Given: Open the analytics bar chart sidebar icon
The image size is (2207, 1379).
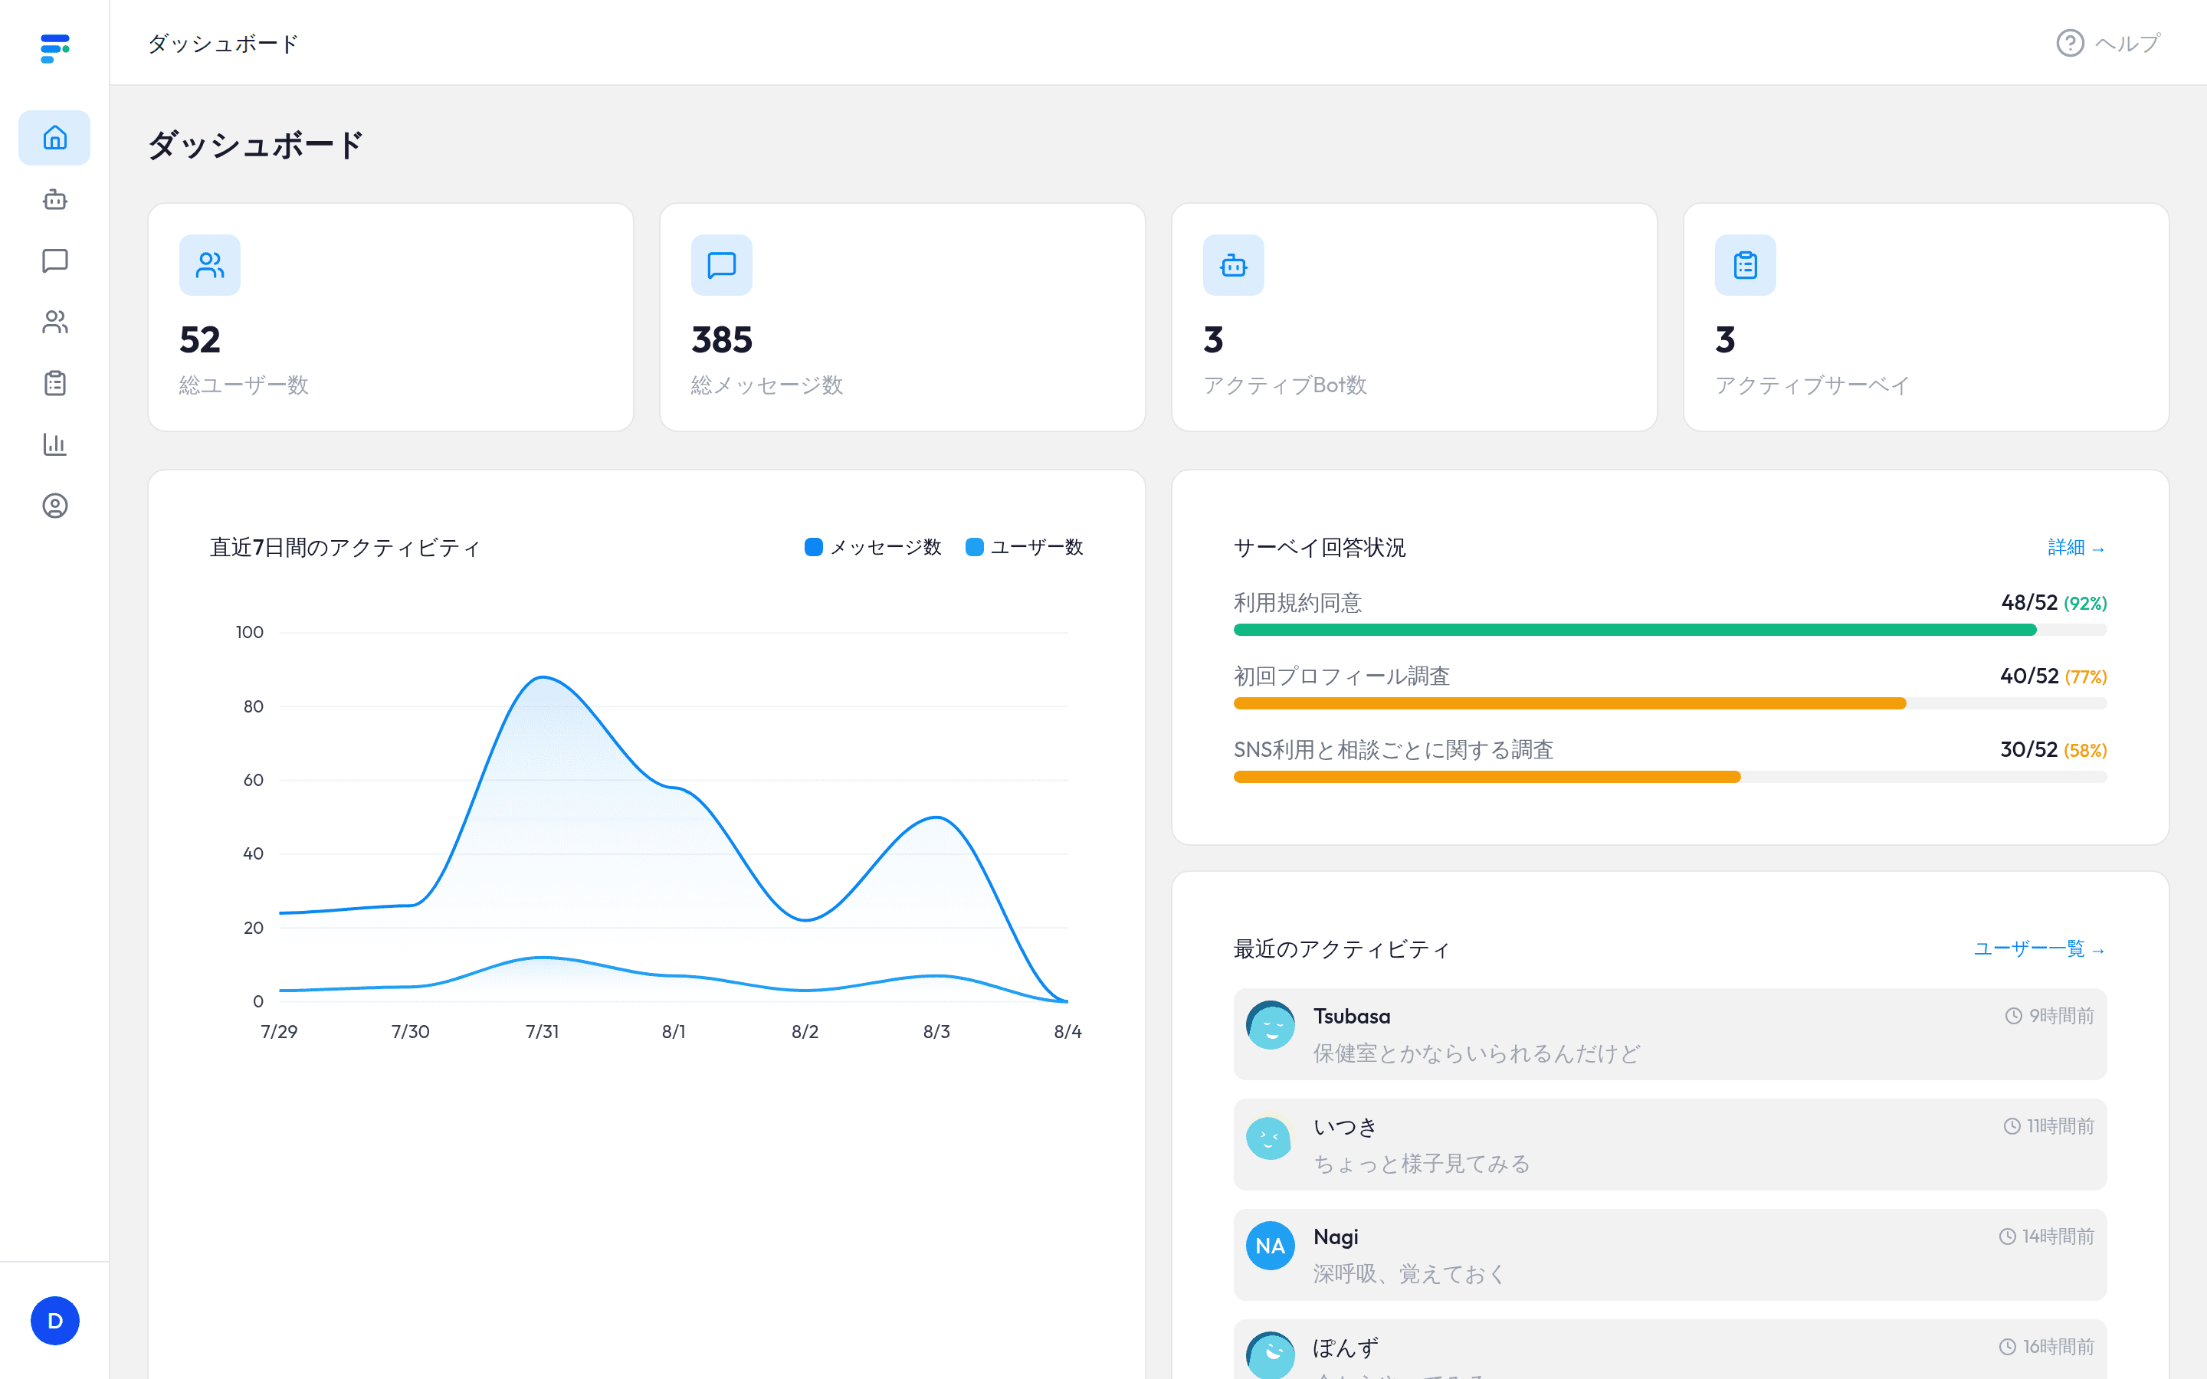Looking at the screenshot, I should click(54, 444).
